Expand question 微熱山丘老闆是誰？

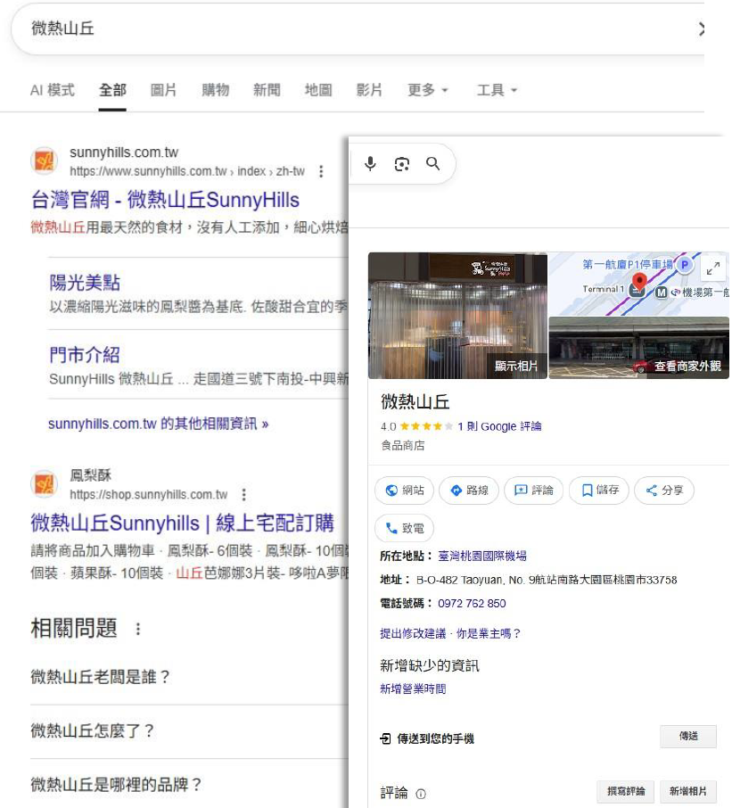(190, 677)
